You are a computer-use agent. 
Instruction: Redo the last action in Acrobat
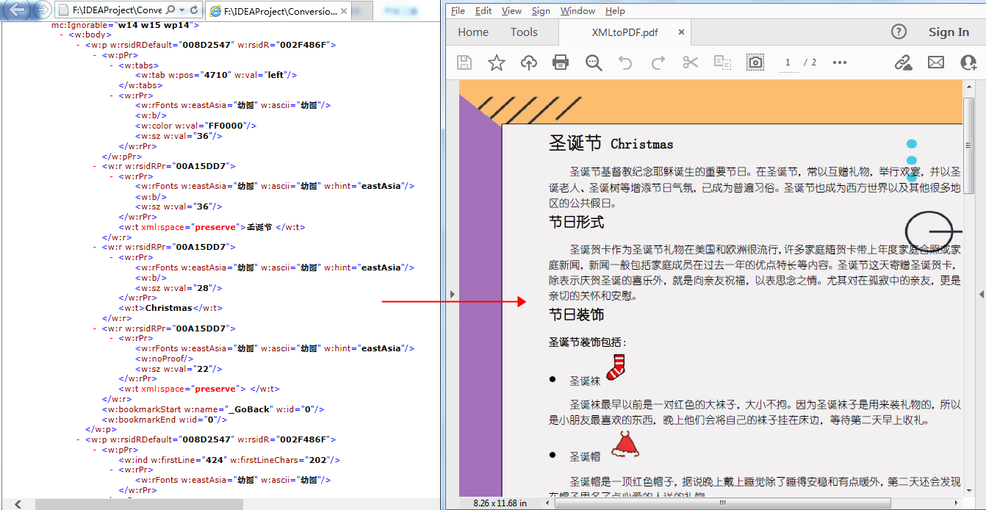tap(658, 62)
